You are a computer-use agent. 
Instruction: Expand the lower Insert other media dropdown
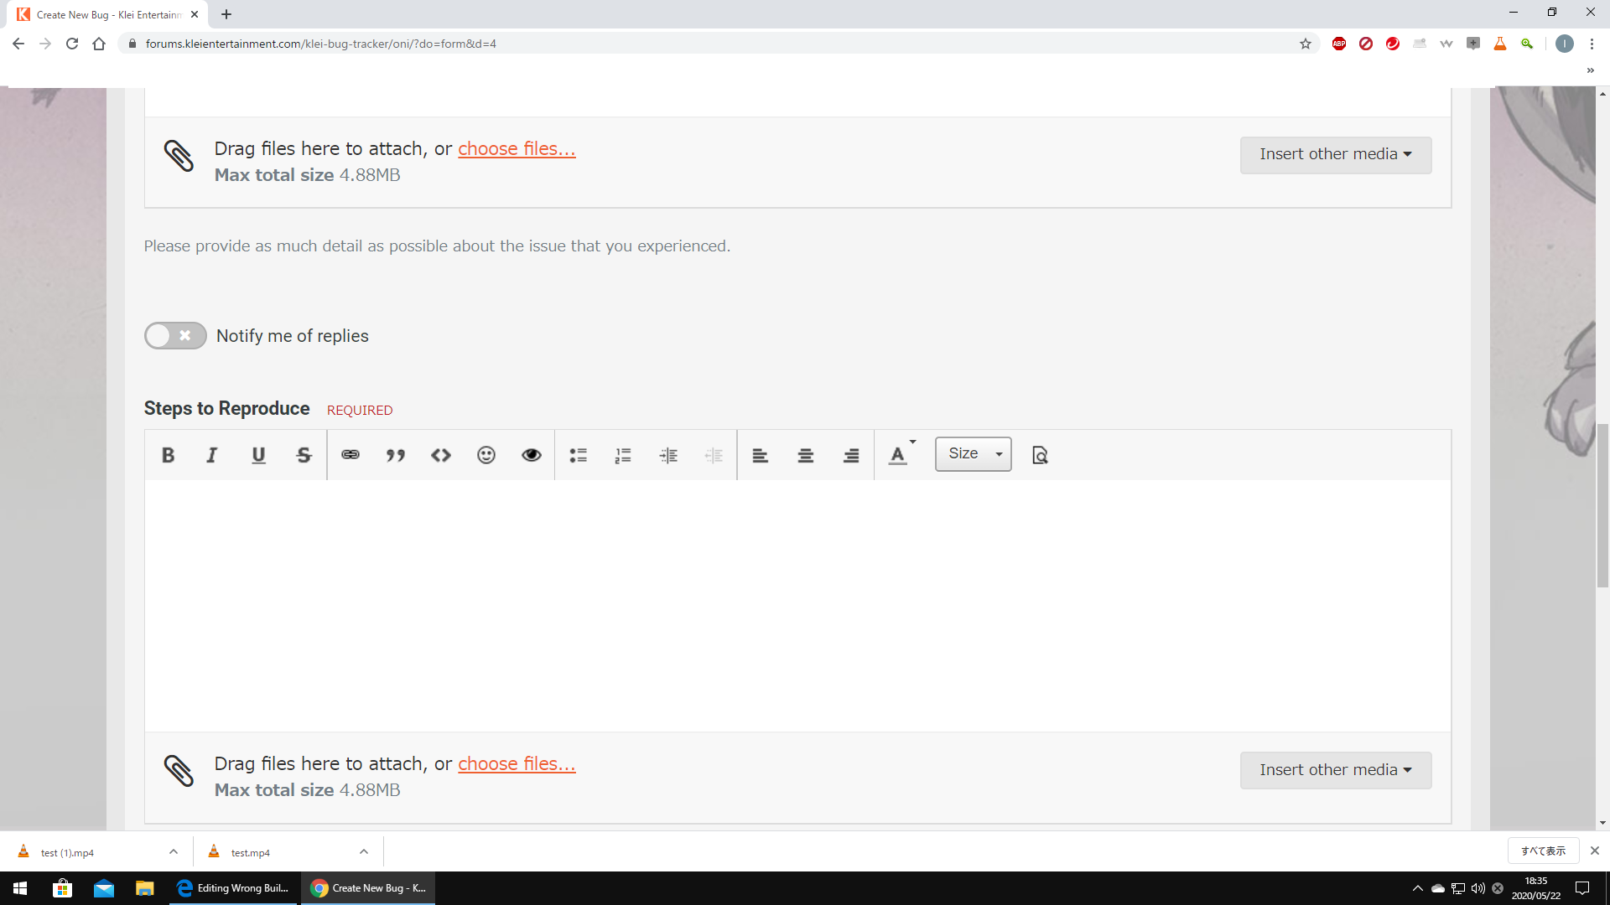pyautogui.click(x=1335, y=769)
